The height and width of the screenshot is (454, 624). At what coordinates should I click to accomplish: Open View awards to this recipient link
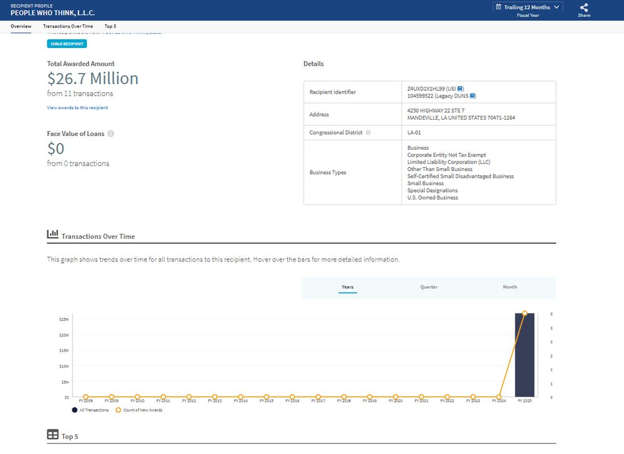77,108
